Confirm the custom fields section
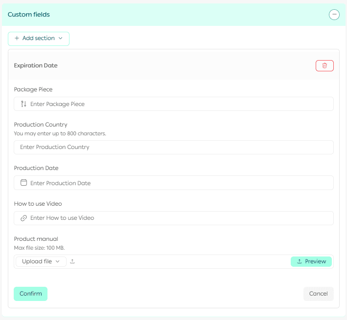This screenshot has width=347, height=320. pyautogui.click(x=31, y=294)
